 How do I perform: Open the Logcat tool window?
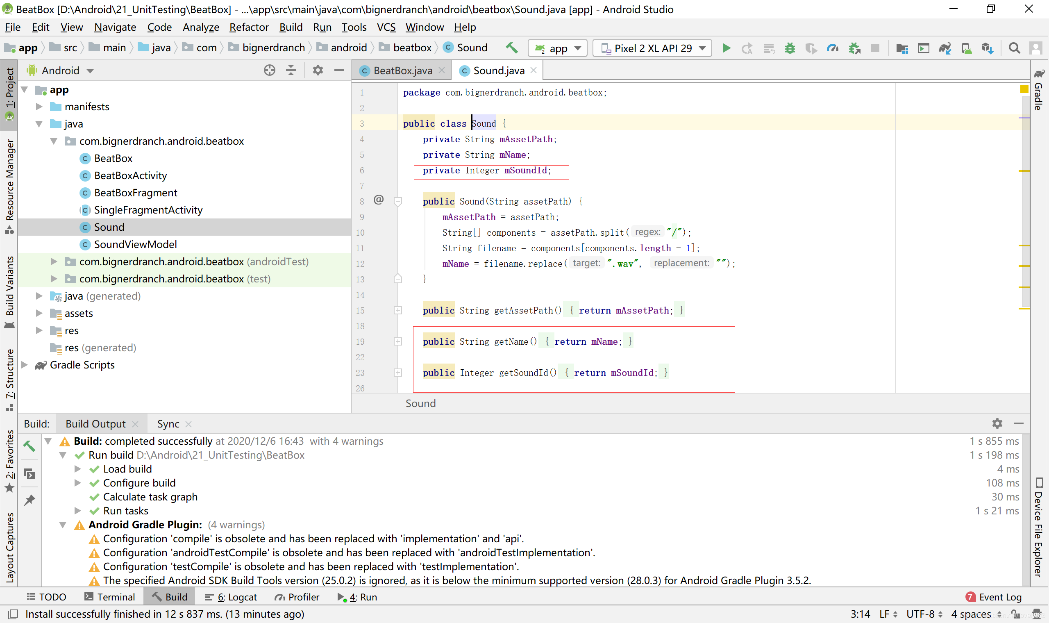point(231,597)
